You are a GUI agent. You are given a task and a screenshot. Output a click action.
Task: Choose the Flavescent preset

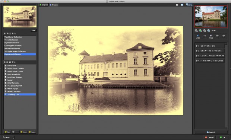20,66
